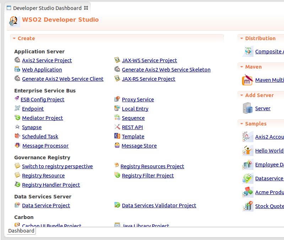Click the Data Services Validator Project icon
284x240 pixels.
pyautogui.click(x=117, y=205)
